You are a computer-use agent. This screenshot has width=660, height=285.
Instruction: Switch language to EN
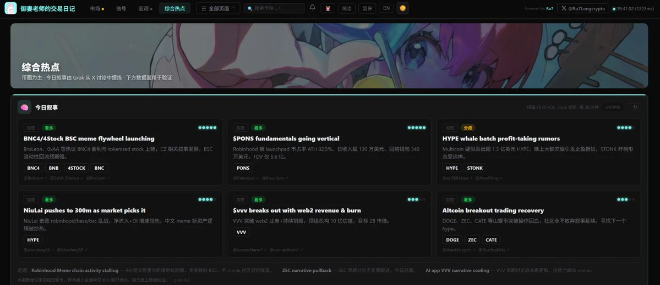point(386,8)
